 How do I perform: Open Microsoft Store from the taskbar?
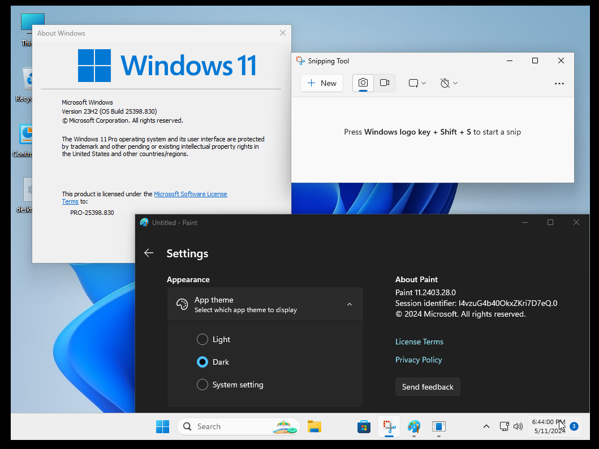click(x=364, y=426)
